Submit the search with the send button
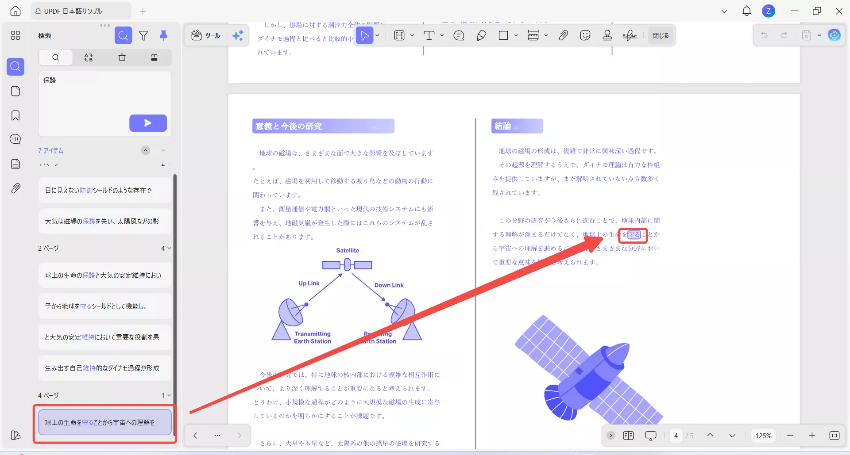 [148, 123]
